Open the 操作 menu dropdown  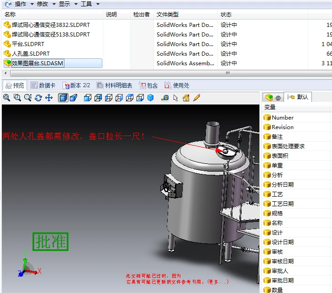pos(24,4)
